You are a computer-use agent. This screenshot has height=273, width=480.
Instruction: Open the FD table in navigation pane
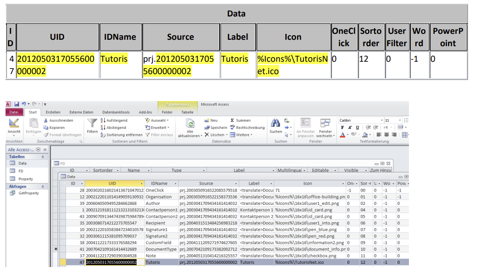[21, 171]
